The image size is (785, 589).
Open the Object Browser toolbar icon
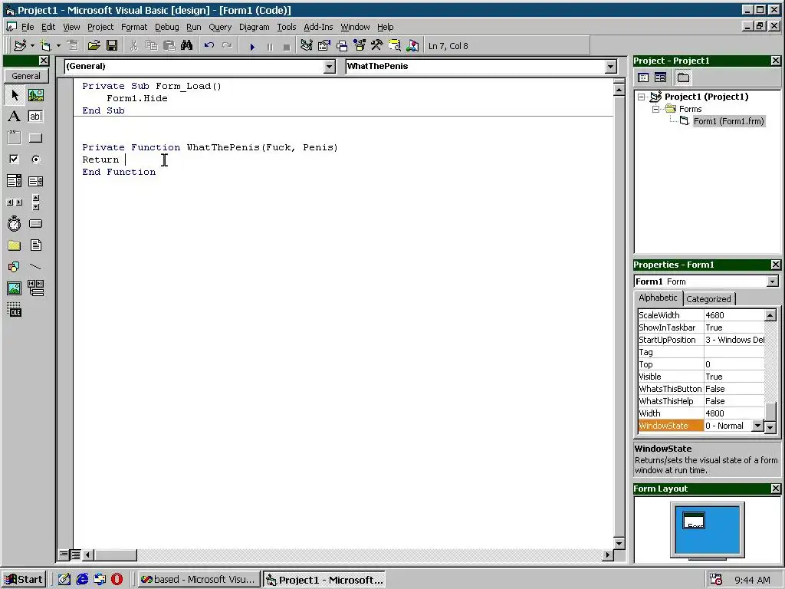[x=360, y=46]
